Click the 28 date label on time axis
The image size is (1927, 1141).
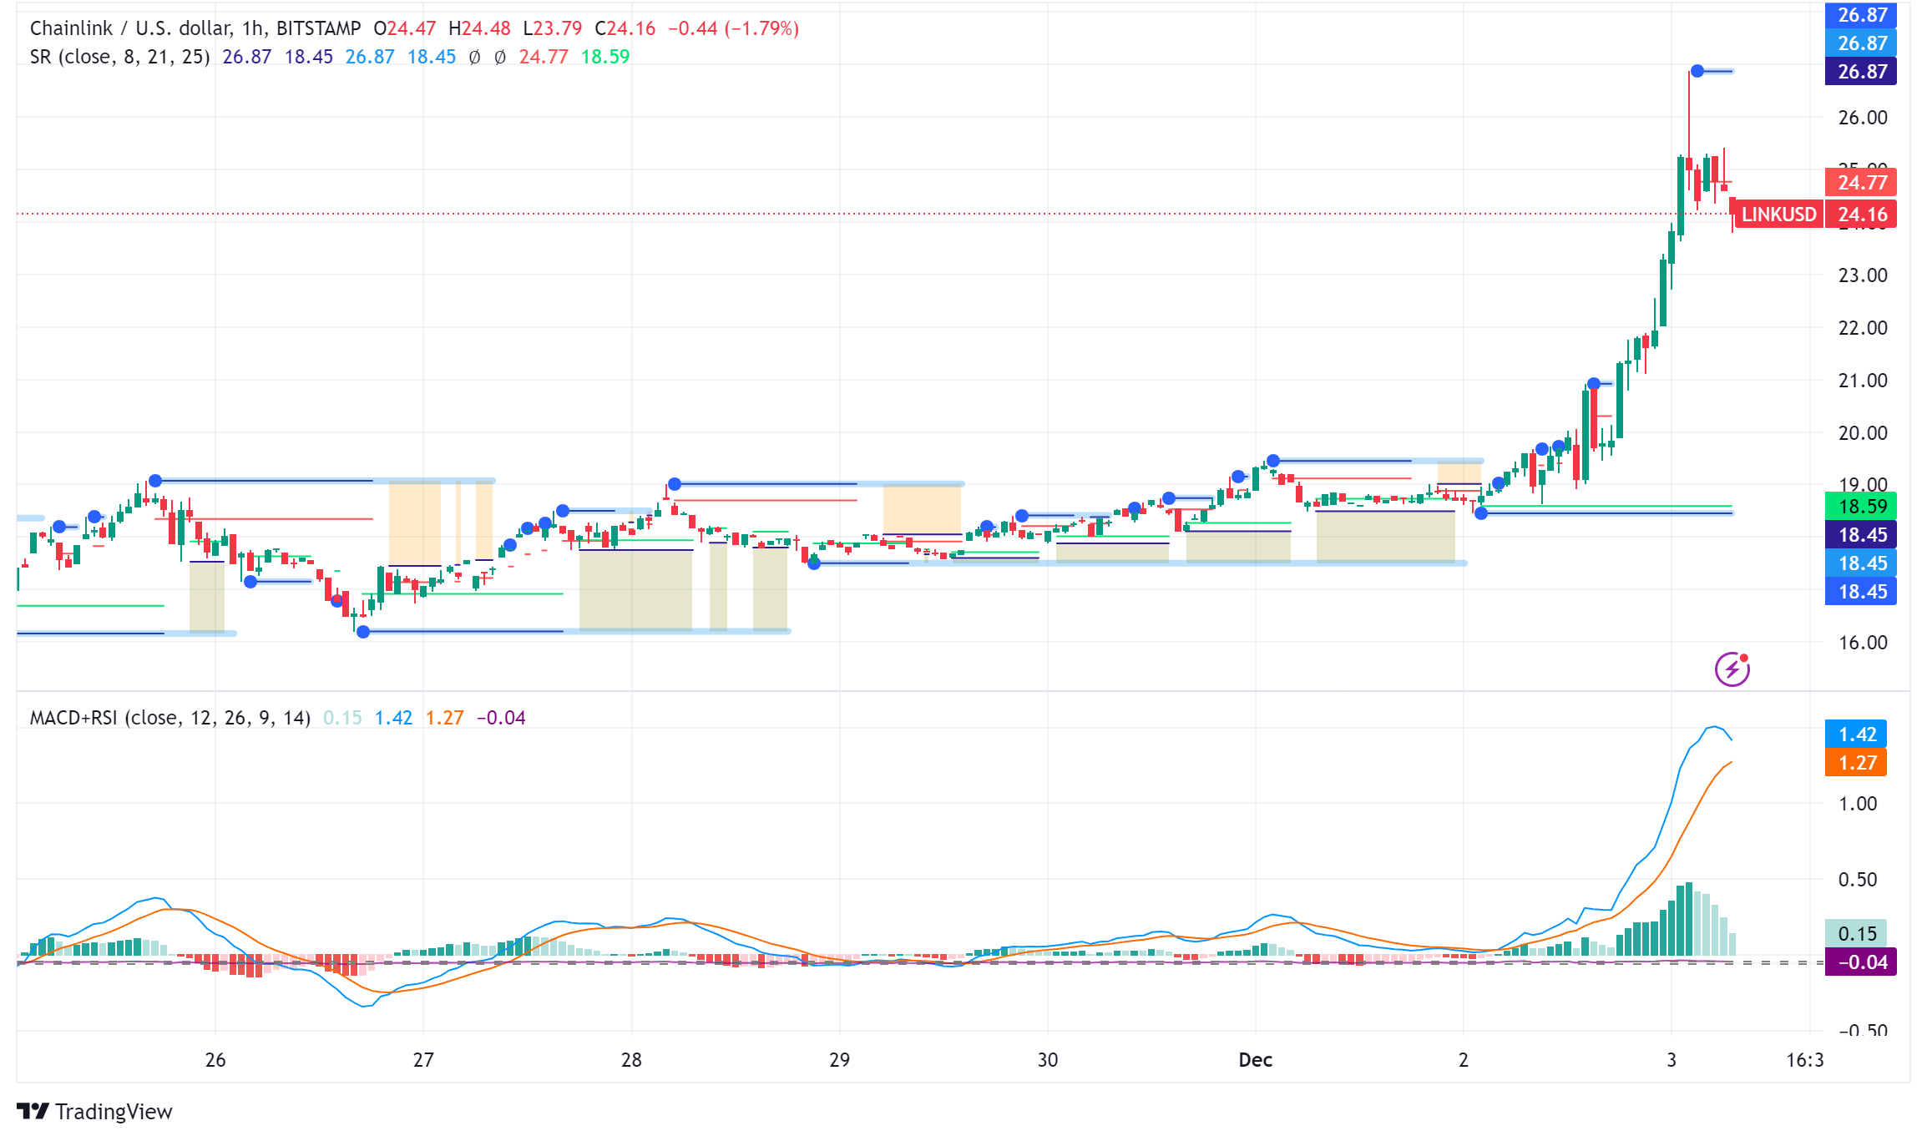(631, 1060)
